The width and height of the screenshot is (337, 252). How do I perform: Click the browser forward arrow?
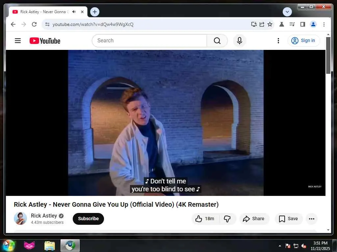[x=24, y=24]
